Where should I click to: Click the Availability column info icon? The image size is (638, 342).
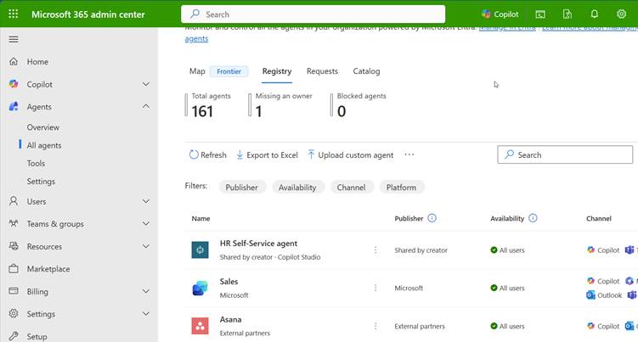[533, 218]
